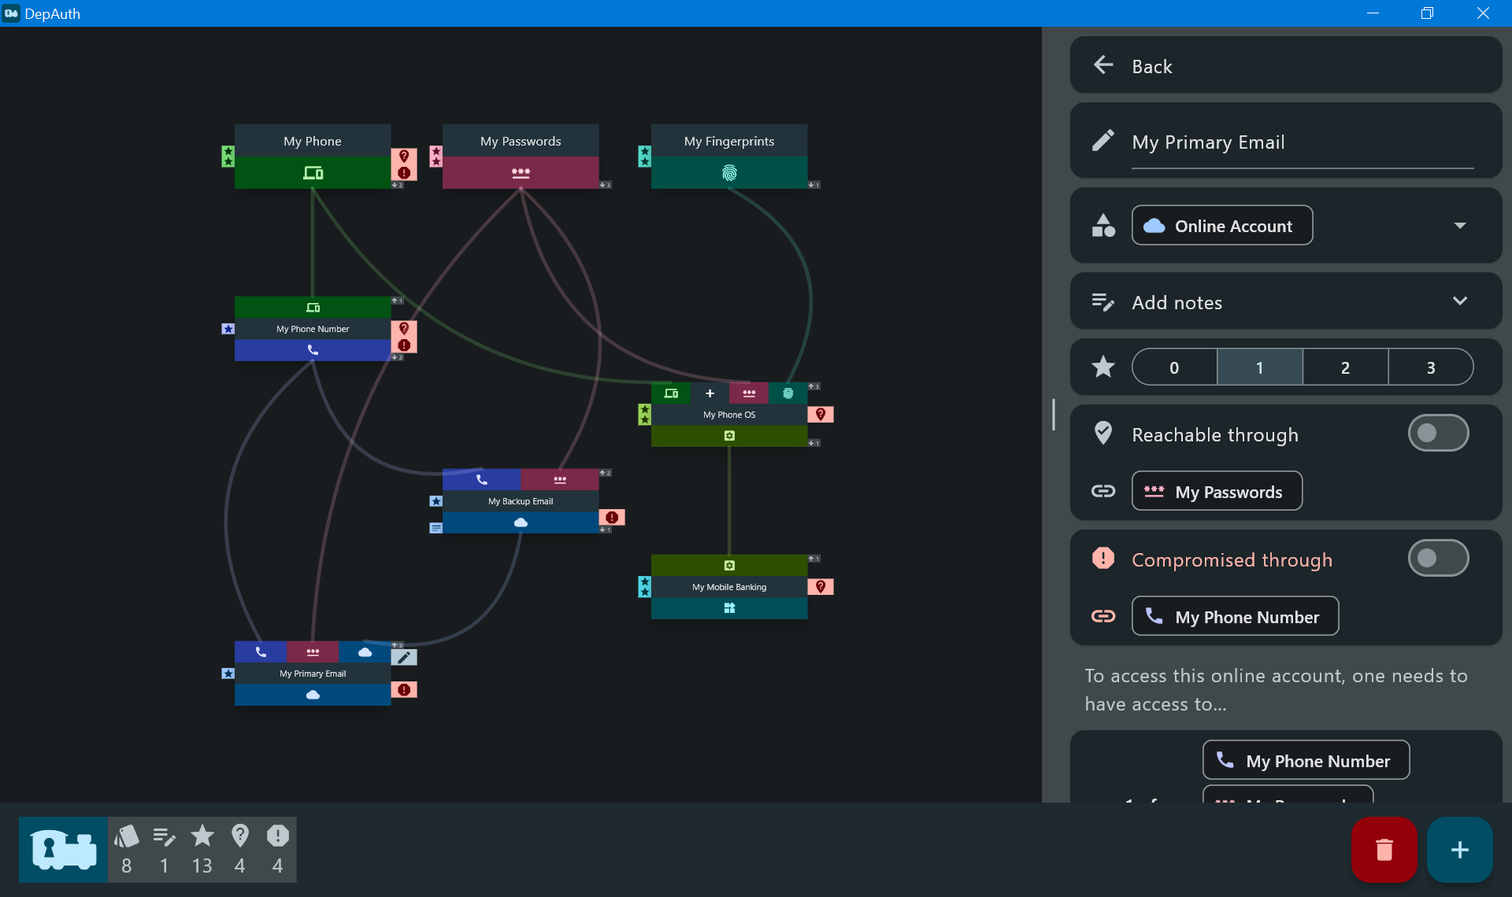Click the star count icon in status bar
The width and height of the screenshot is (1512, 897).
tap(202, 836)
